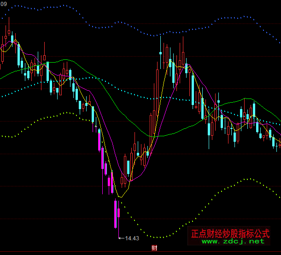
Task: Click the small arrow beside 14.43
Action: coord(122,238)
